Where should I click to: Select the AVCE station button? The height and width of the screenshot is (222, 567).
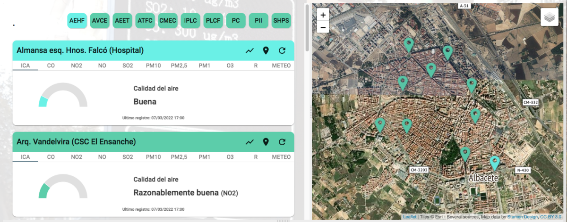coord(100,21)
